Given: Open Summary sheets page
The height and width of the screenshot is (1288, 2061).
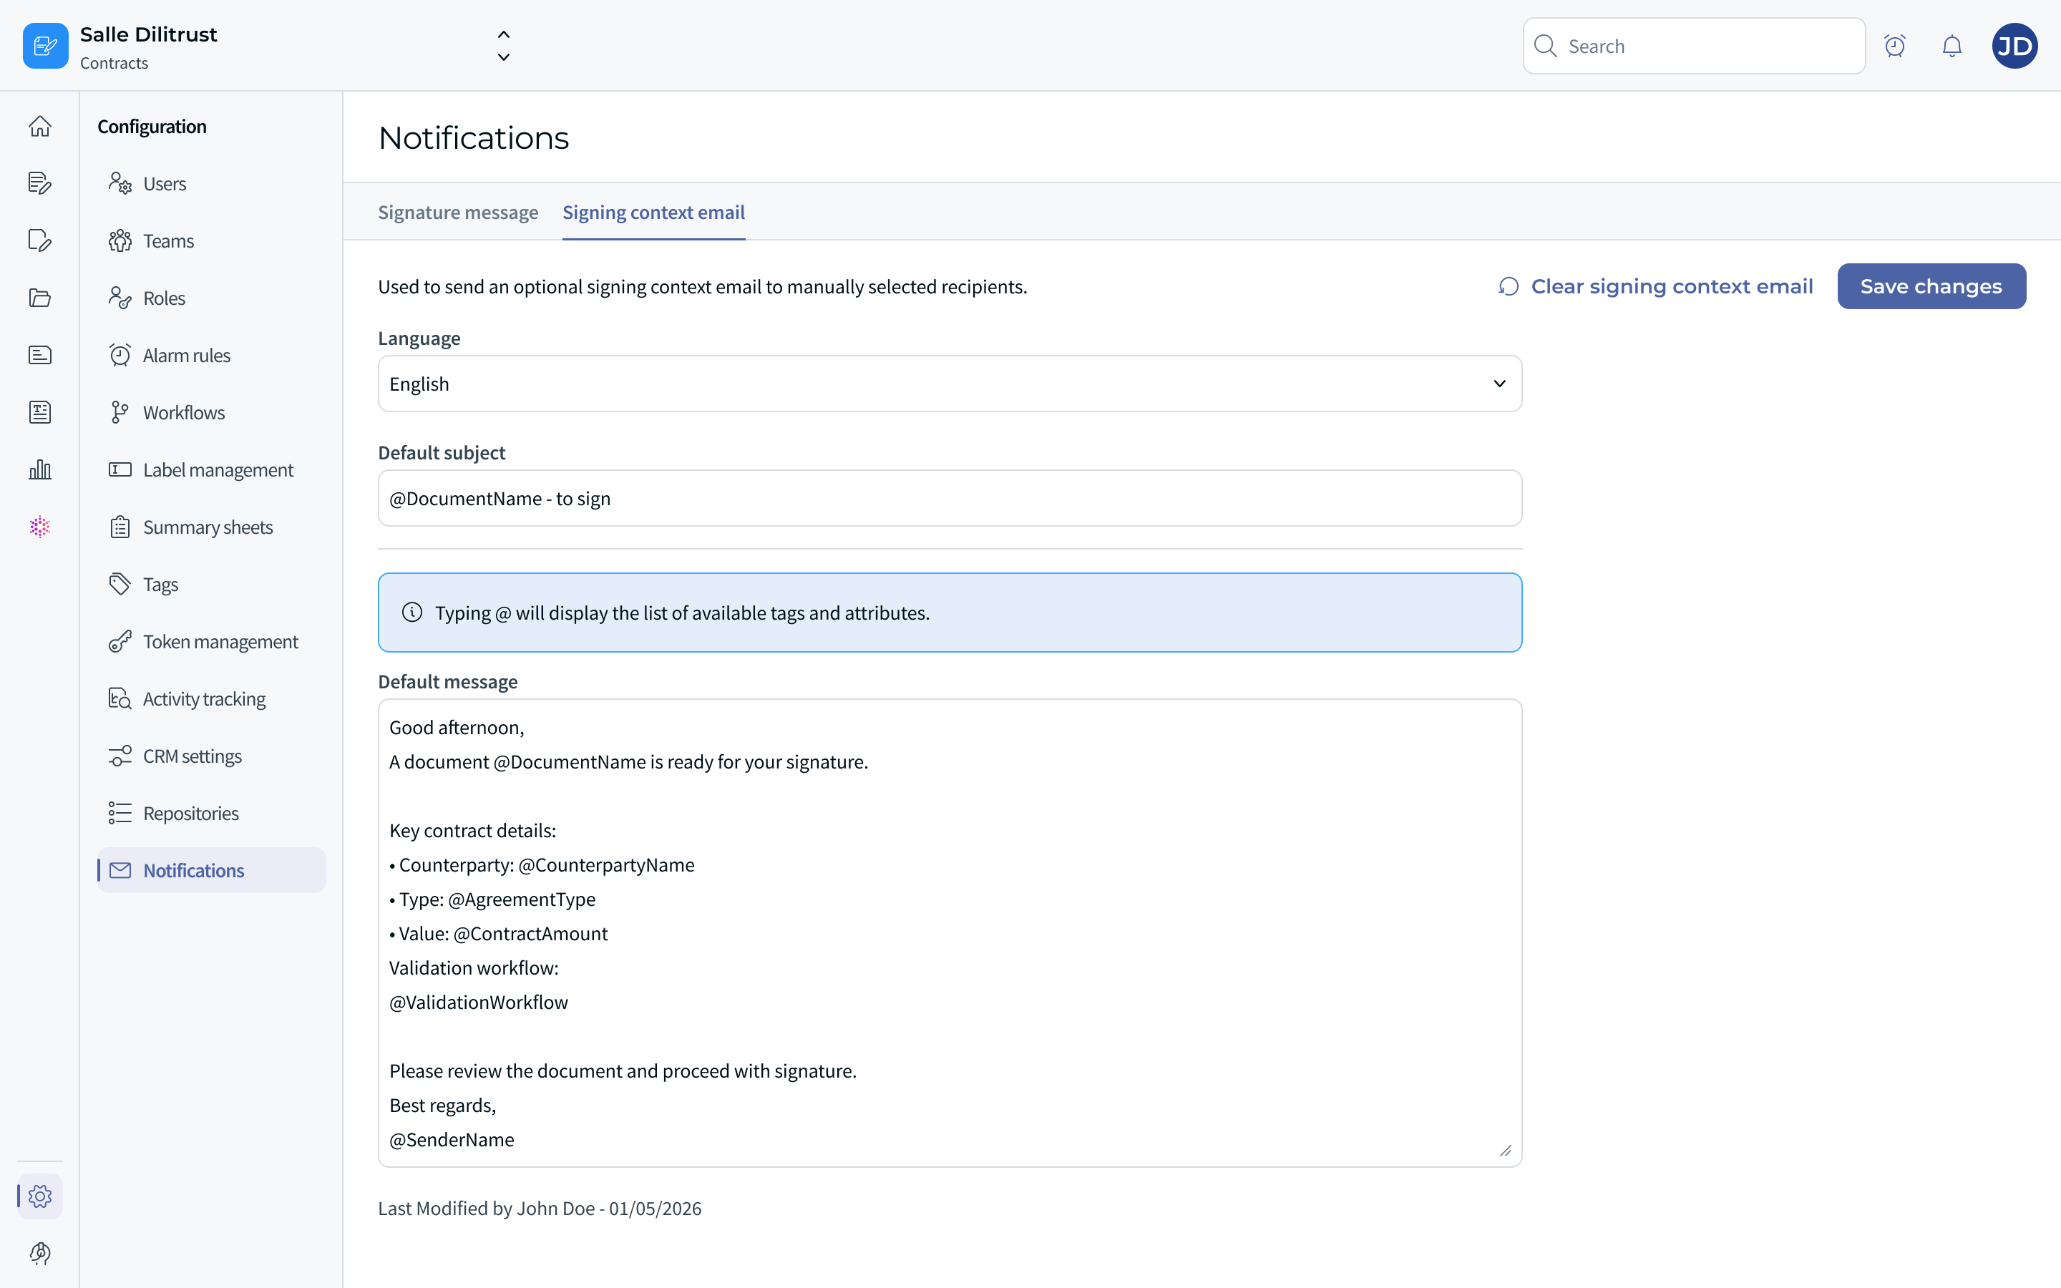Looking at the screenshot, I should click(x=211, y=527).
